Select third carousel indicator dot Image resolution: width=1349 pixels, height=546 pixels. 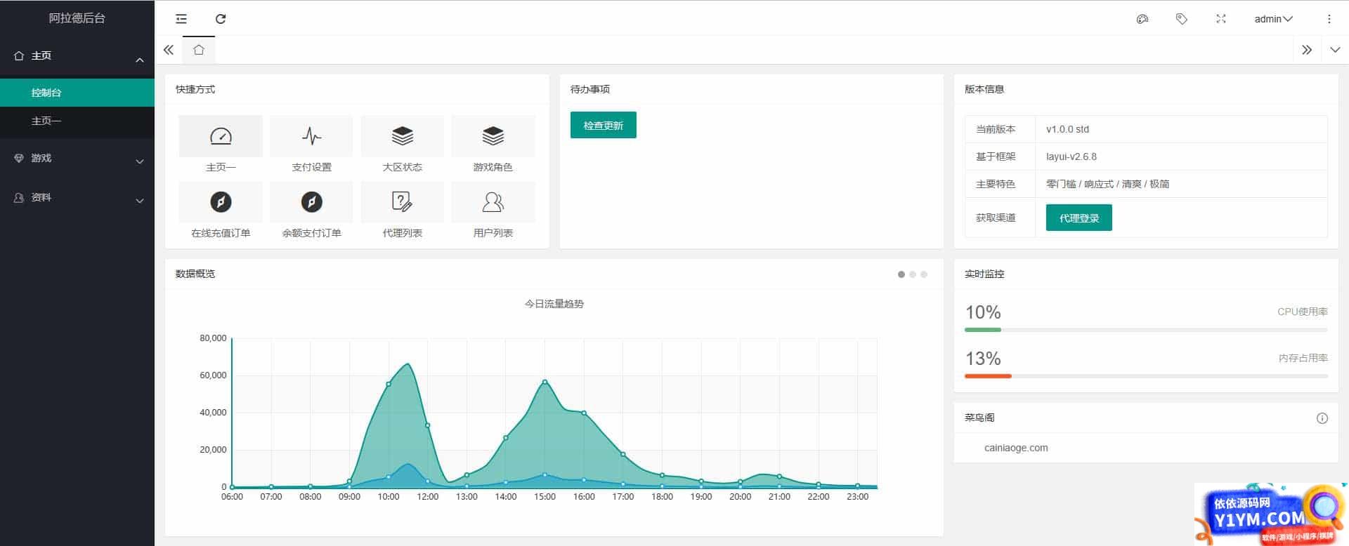point(924,274)
